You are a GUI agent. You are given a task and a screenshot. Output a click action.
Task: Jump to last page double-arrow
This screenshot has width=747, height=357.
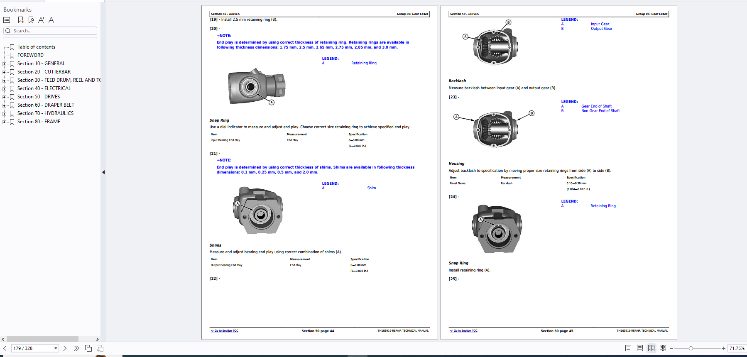(76, 348)
